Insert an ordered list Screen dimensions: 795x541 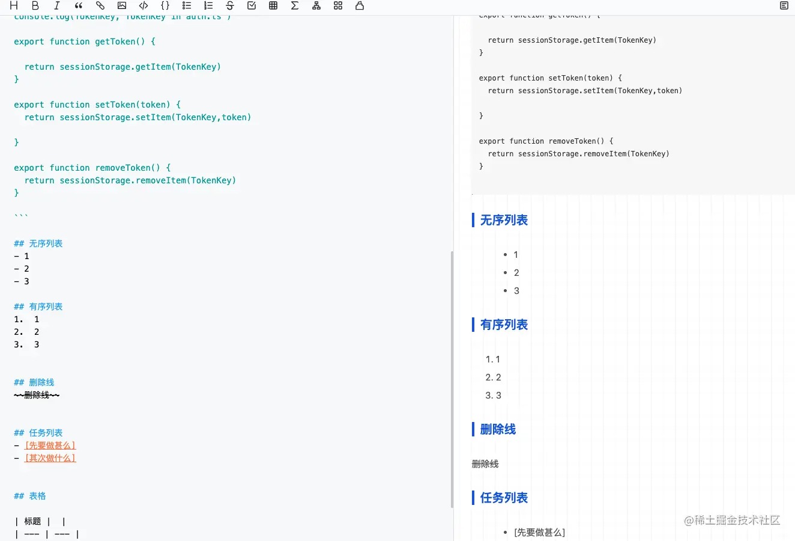point(208,5)
